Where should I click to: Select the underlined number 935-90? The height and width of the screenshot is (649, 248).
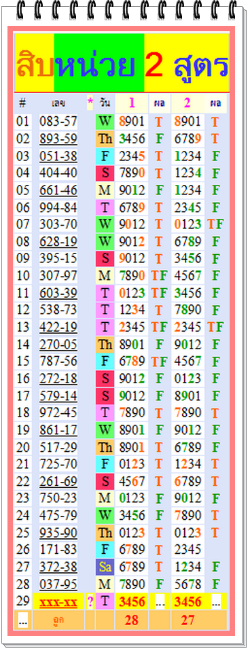pyautogui.click(x=58, y=533)
